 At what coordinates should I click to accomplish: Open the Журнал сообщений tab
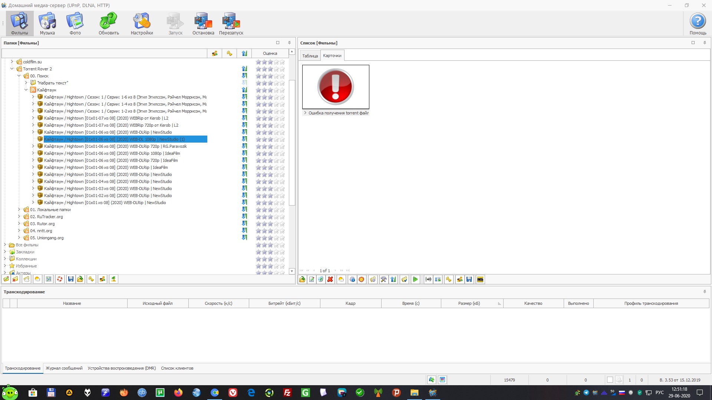tap(64, 369)
